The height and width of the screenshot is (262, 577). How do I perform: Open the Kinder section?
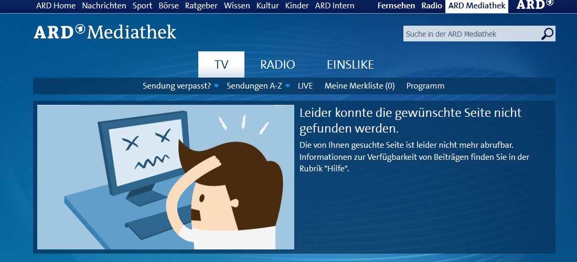click(x=297, y=6)
